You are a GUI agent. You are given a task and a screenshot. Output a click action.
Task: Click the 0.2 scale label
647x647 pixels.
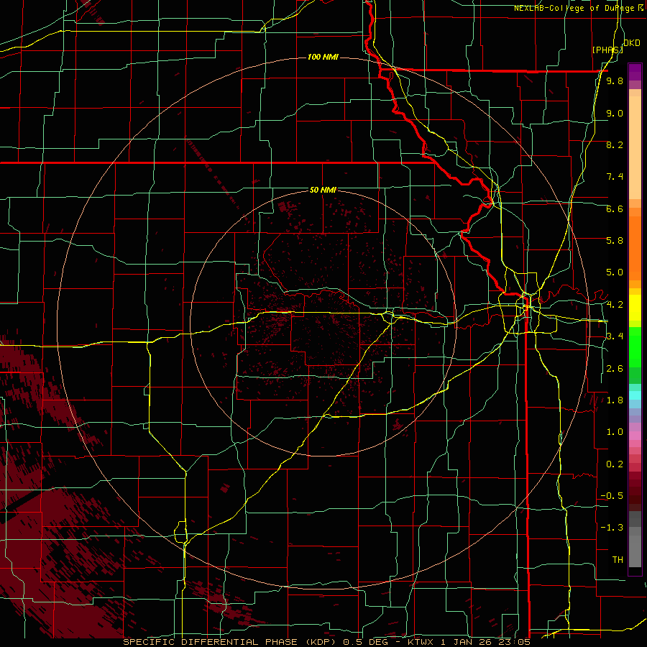point(615,464)
